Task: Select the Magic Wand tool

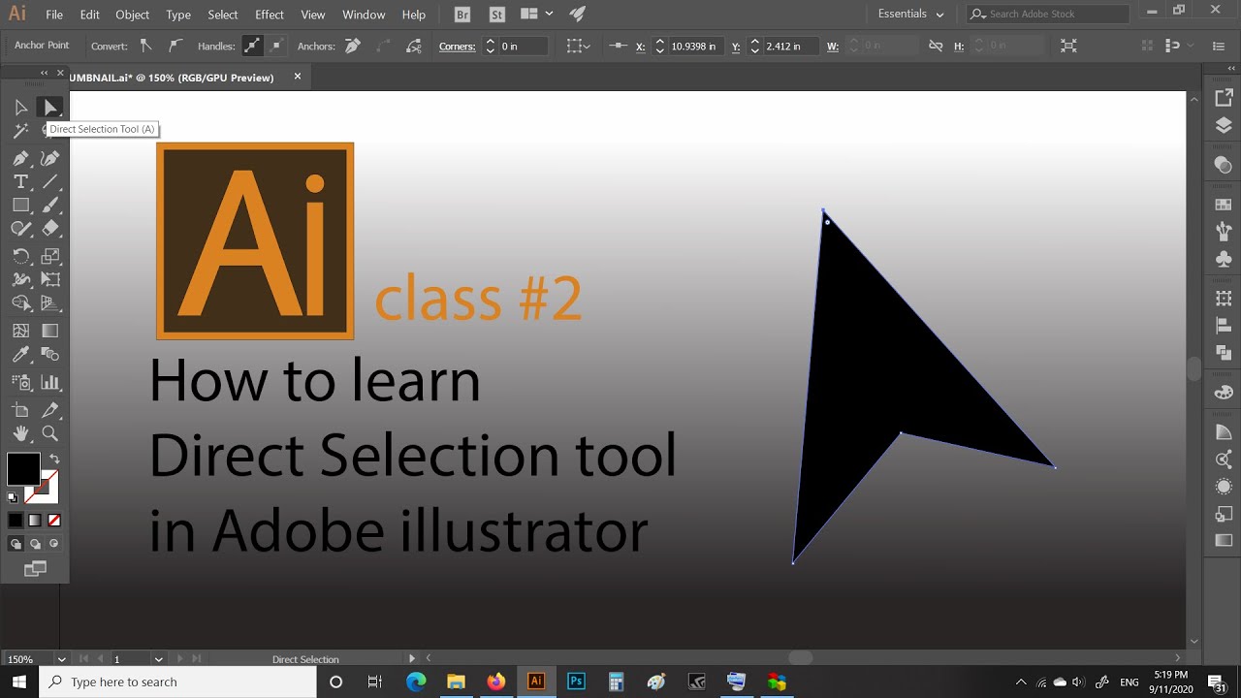Action: [x=20, y=131]
